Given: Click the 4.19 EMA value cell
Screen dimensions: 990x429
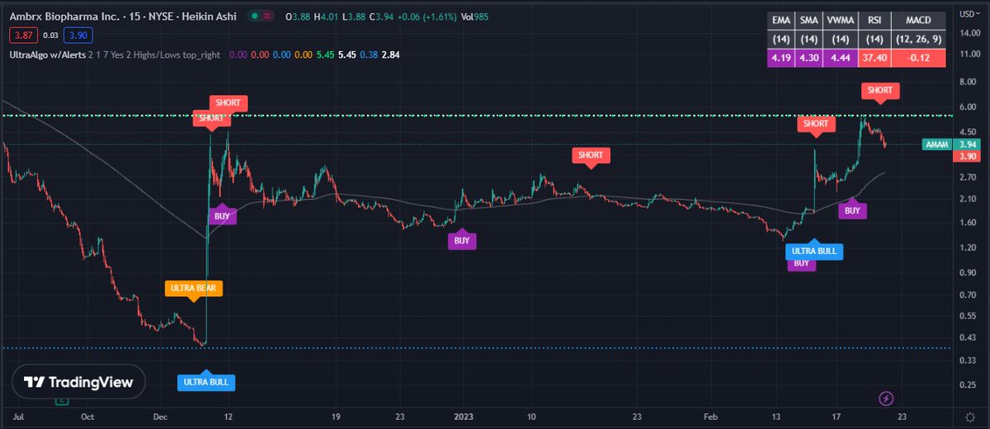Looking at the screenshot, I should (x=780, y=59).
